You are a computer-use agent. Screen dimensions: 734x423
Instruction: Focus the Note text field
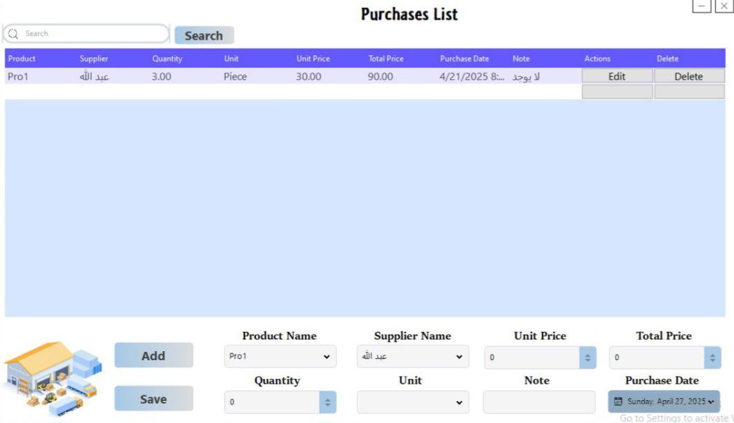(539, 402)
